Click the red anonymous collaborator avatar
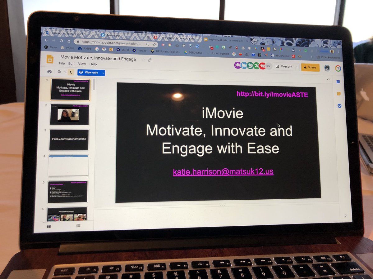The height and width of the screenshot is (279, 373). click(x=262, y=66)
